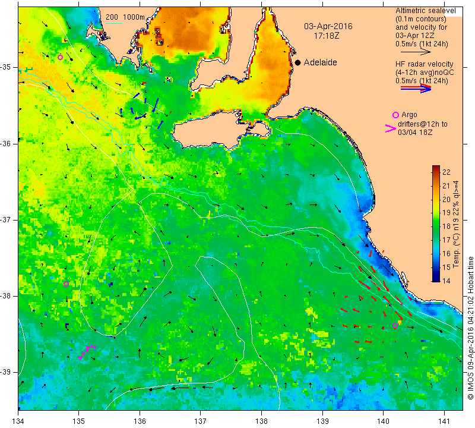The image size is (475, 428).
Task: Click the drifters@12h to legend text
Action: (423, 124)
